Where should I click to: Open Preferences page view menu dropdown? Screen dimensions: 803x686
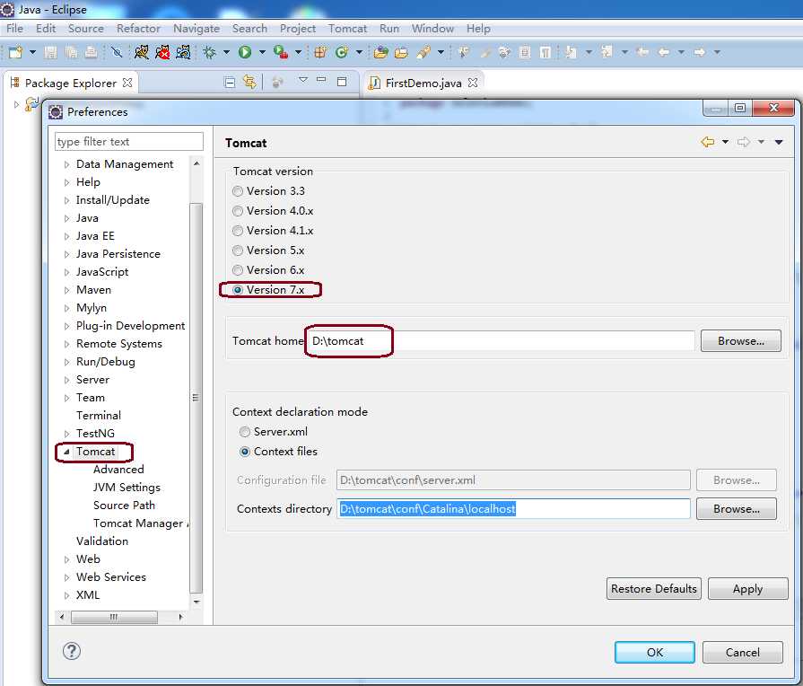pos(779,142)
